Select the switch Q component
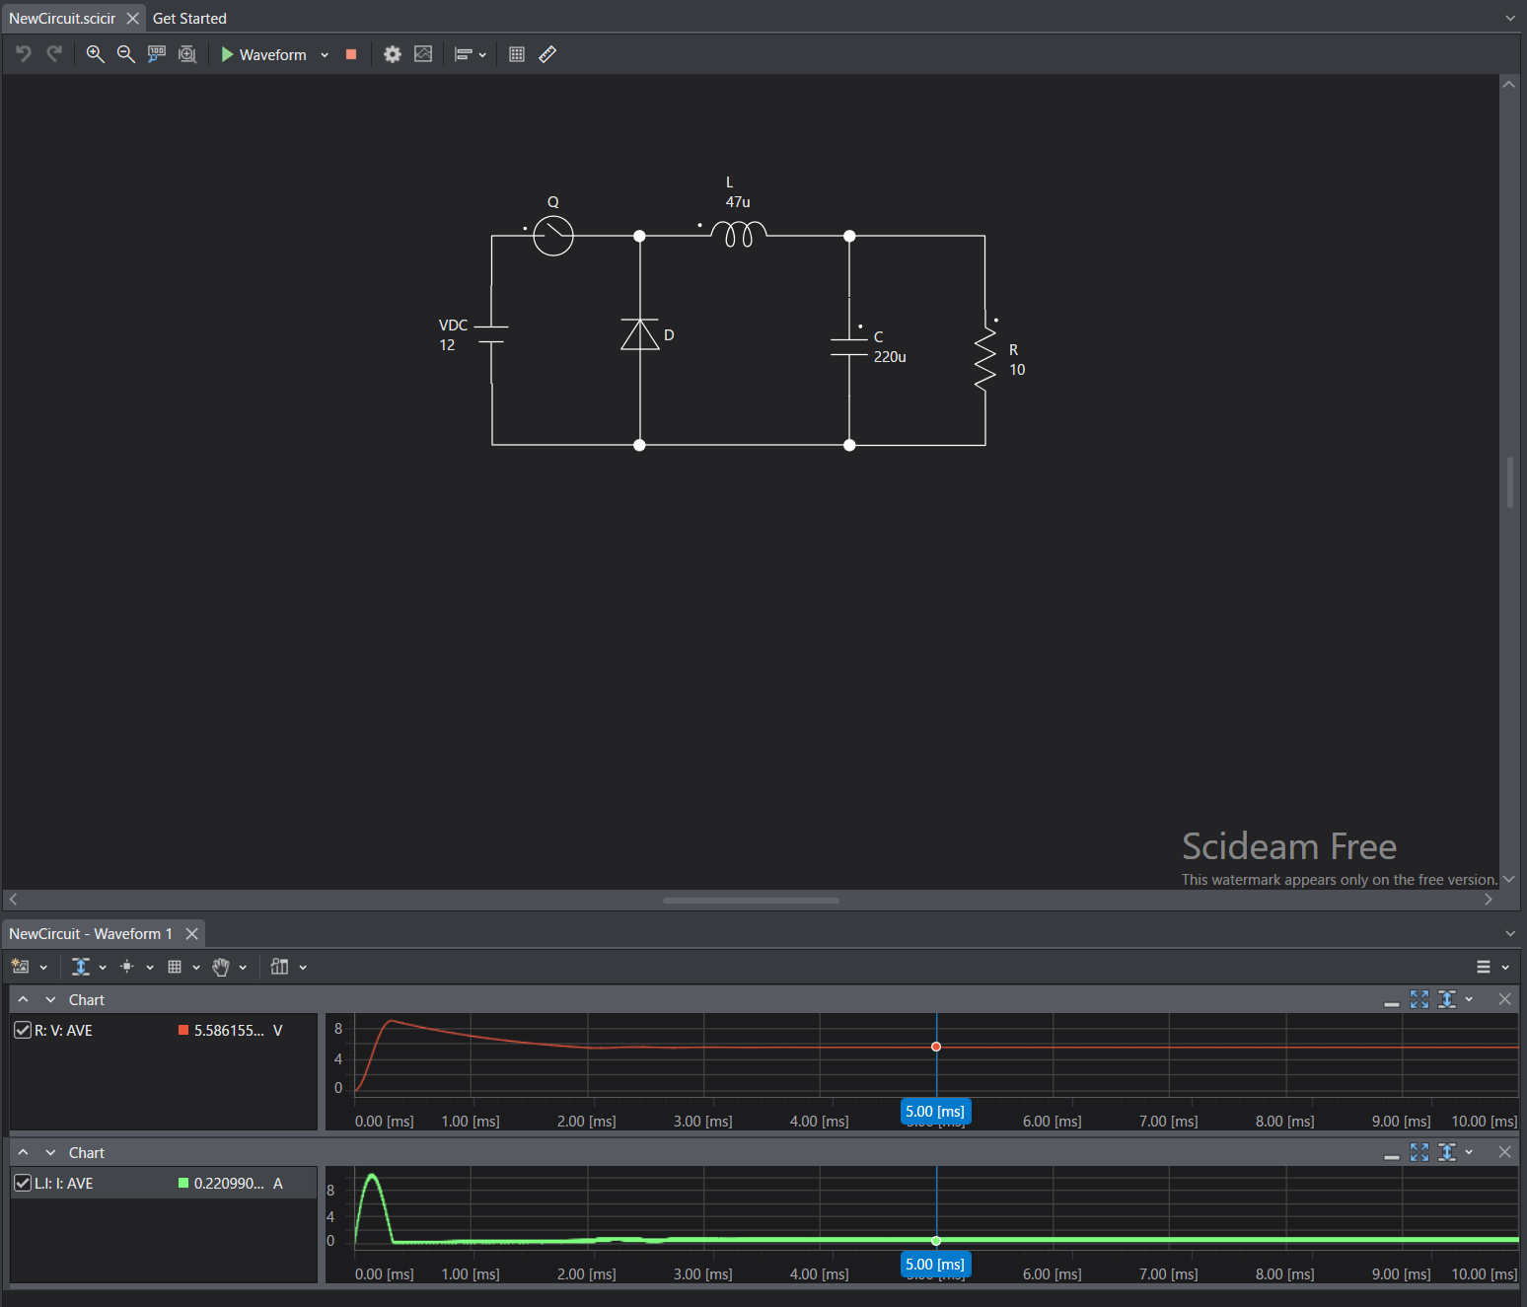The image size is (1527, 1307). [553, 236]
